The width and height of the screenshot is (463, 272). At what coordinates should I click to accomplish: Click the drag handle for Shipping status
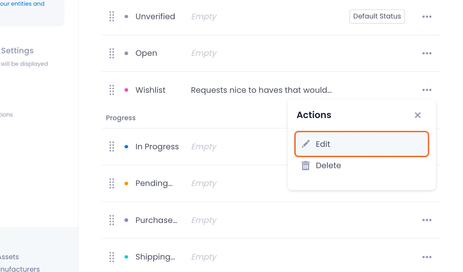coord(112,257)
